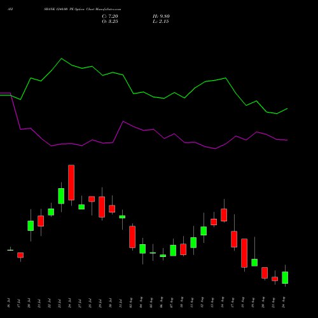
Task: Click the PE Option Chart title text
Action: (83, 10)
